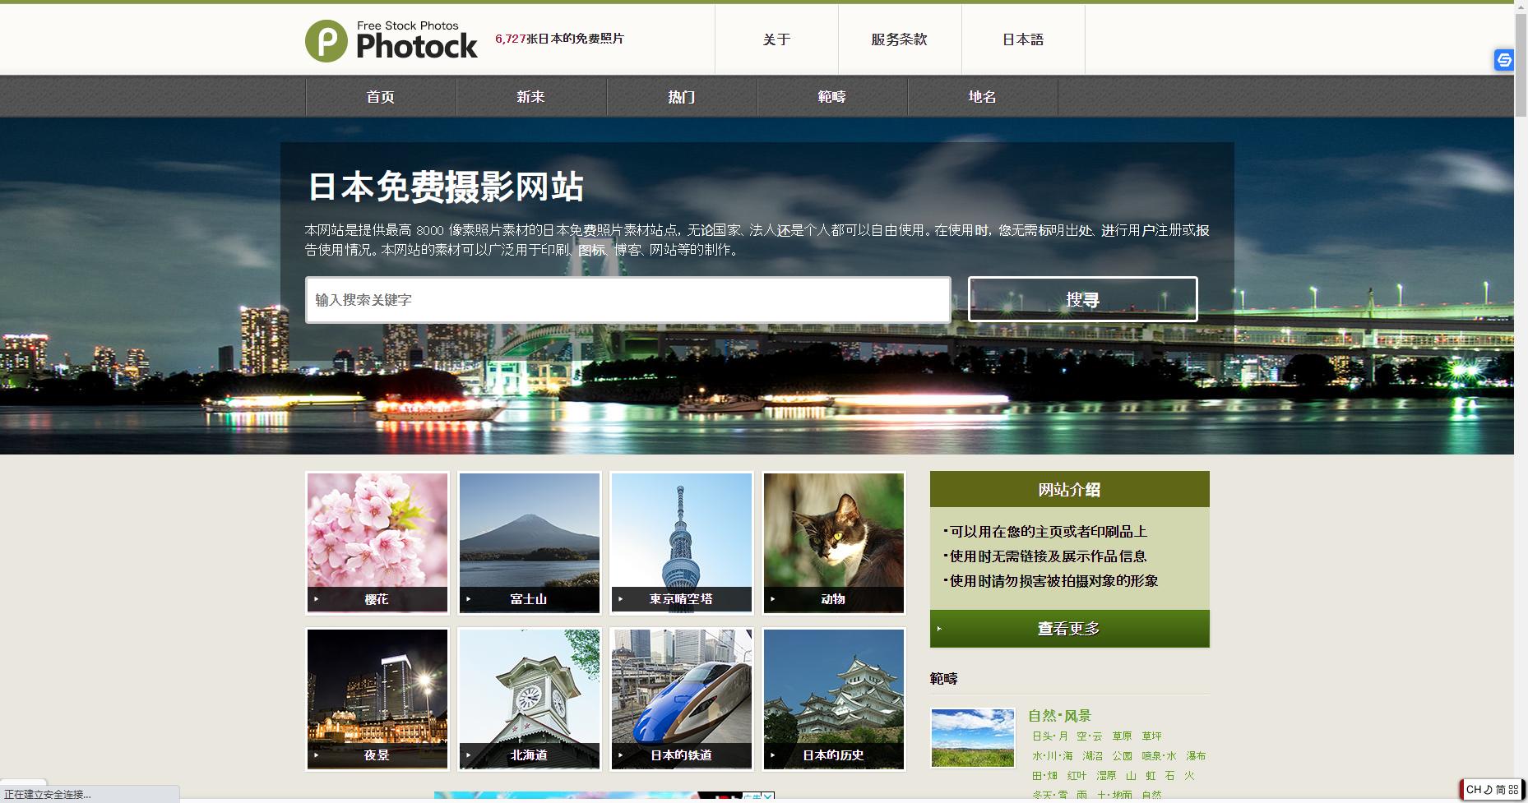Viewport: 1528px width, 803px height.
Task: Click the blue translator icon near top right
Action: pyautogui.click(x=1504, y=61)
